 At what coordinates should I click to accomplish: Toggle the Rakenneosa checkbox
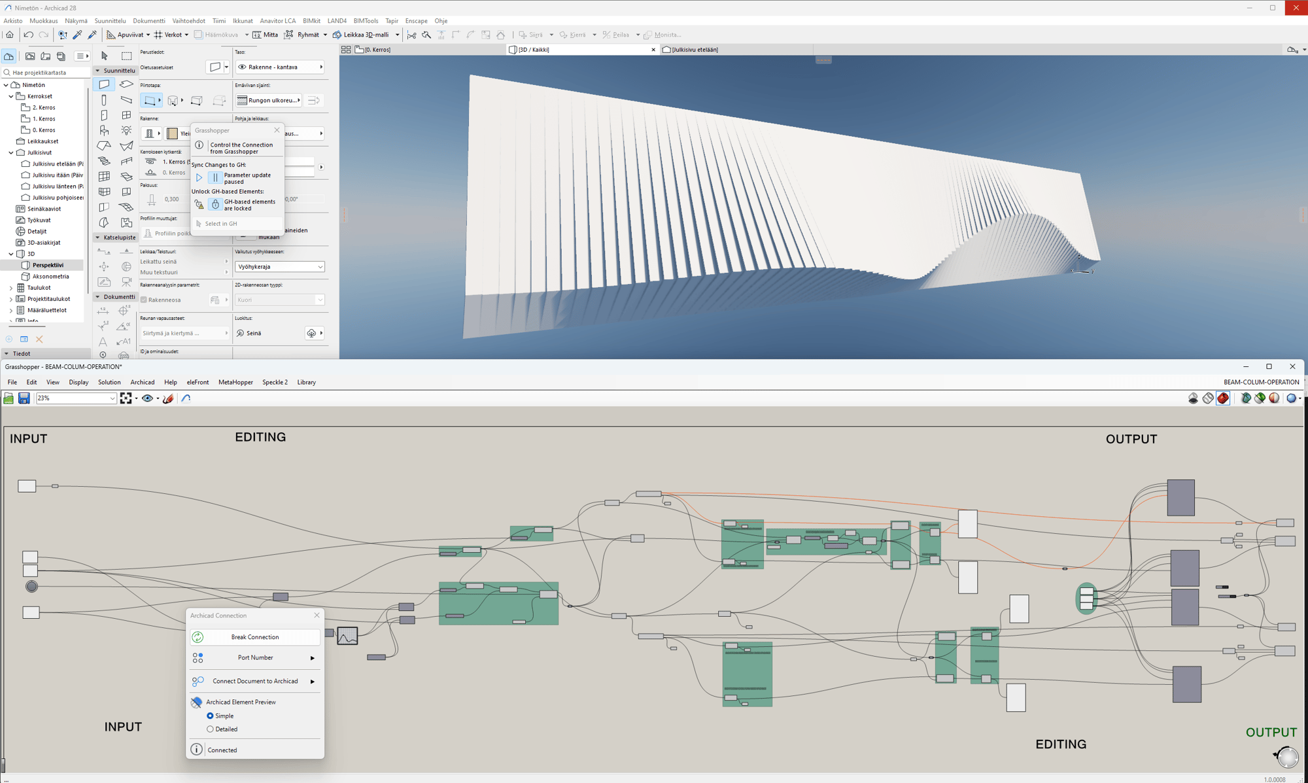pos(144,300)
